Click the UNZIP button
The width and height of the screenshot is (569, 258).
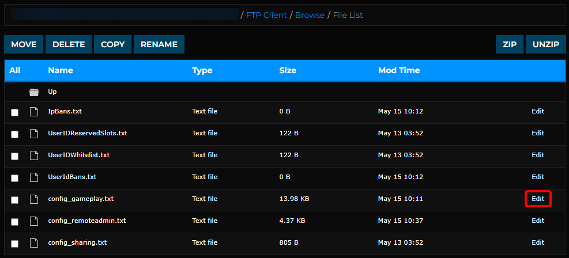pos(546,44)
